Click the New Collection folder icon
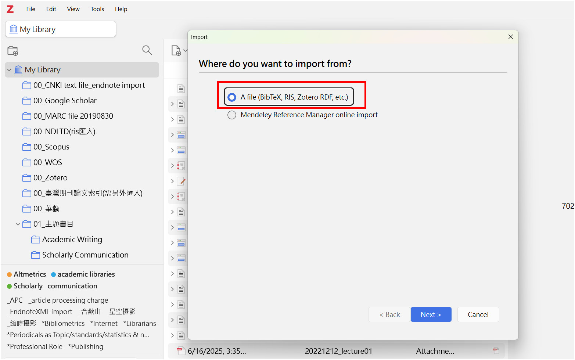 (x=13, y=51)
